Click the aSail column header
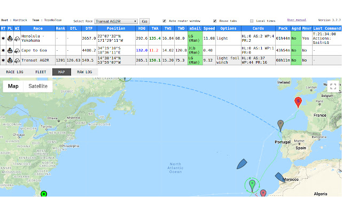The width and height of the screenshot is (342, 214). tap(195, 28)
